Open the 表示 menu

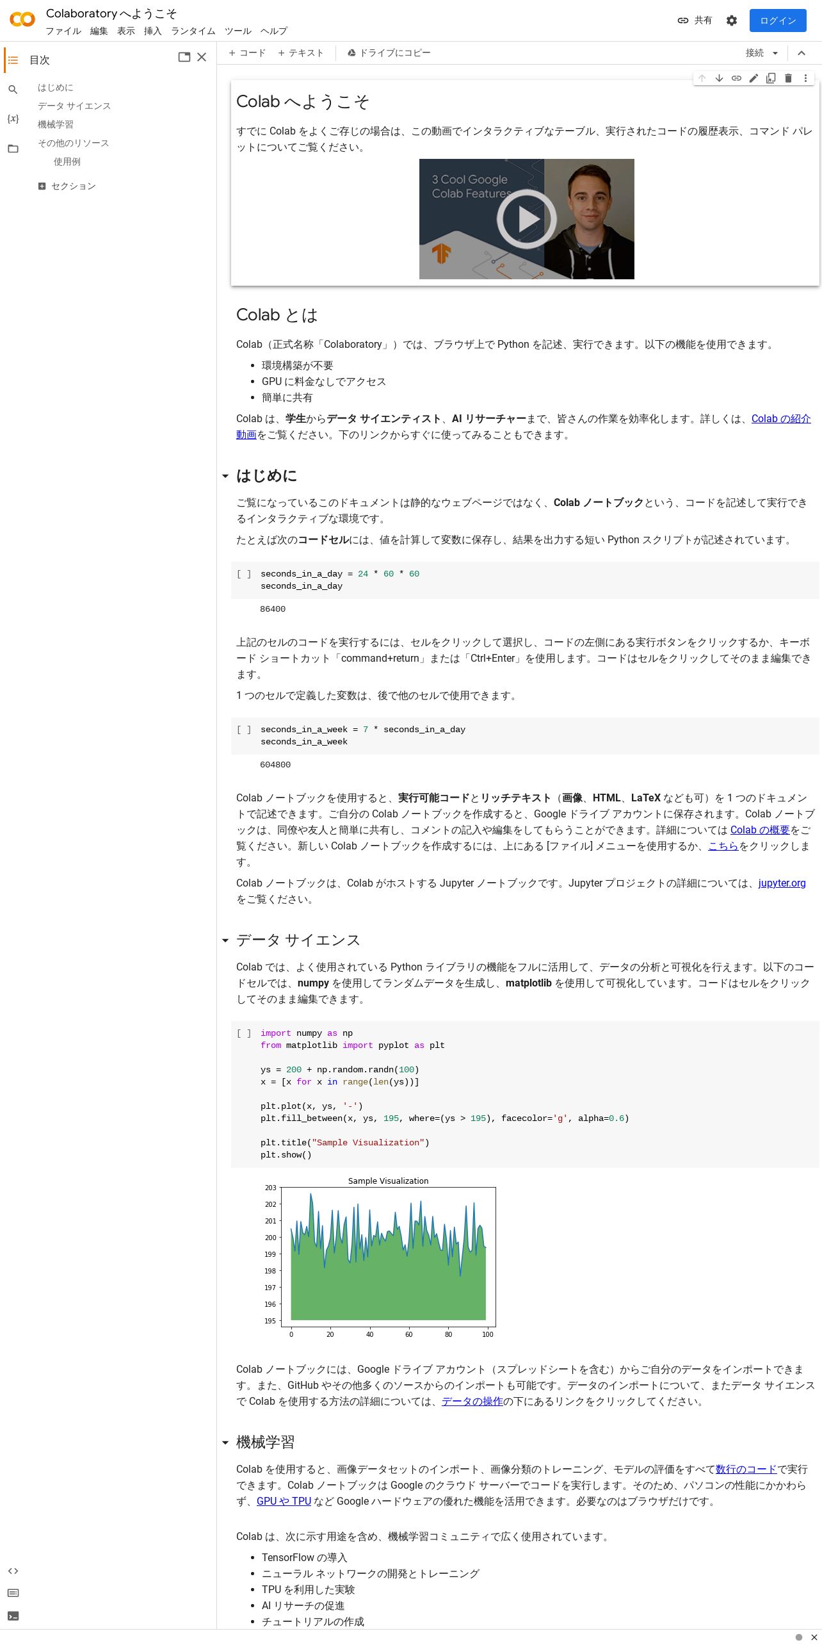point(126,31)
